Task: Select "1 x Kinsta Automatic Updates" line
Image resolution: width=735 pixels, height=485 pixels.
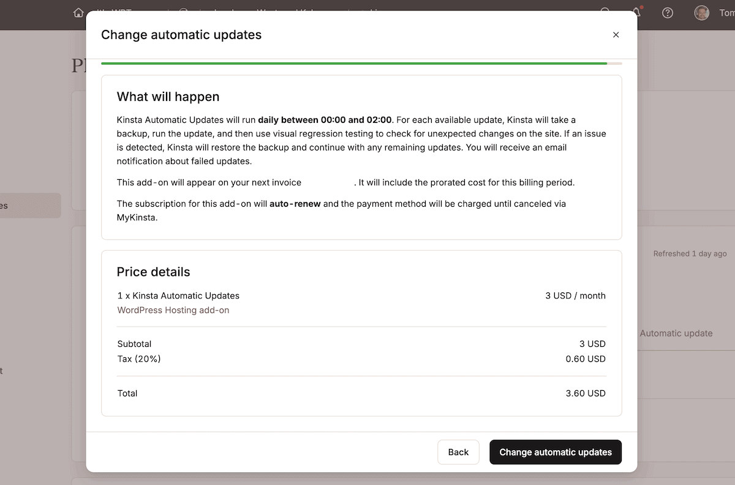Action: (178, 295)
